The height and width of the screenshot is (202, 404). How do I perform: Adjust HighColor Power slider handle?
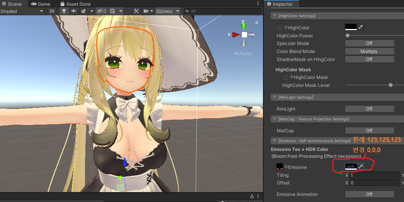tap(348, 35)
